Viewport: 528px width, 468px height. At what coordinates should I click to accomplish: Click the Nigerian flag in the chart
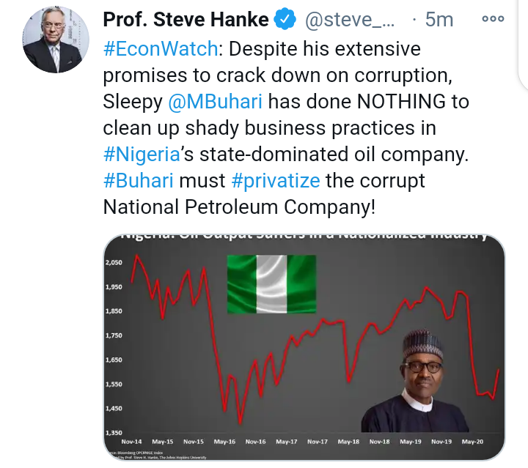[271, 284]
